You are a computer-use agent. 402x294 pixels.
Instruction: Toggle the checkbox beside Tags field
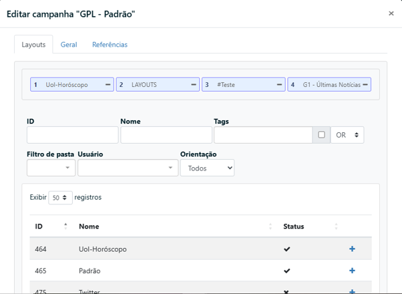pyautogui.click(x=321, y=135)
